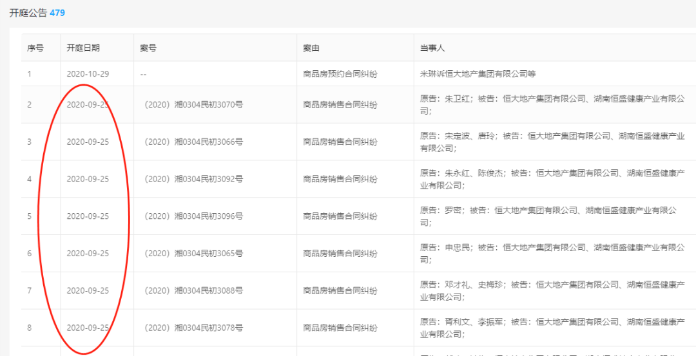The height and width of the screenshot is (356, 696).
Task: Click 商品房销售合同纠纷 in the 3096号 row
Action: 340,216
